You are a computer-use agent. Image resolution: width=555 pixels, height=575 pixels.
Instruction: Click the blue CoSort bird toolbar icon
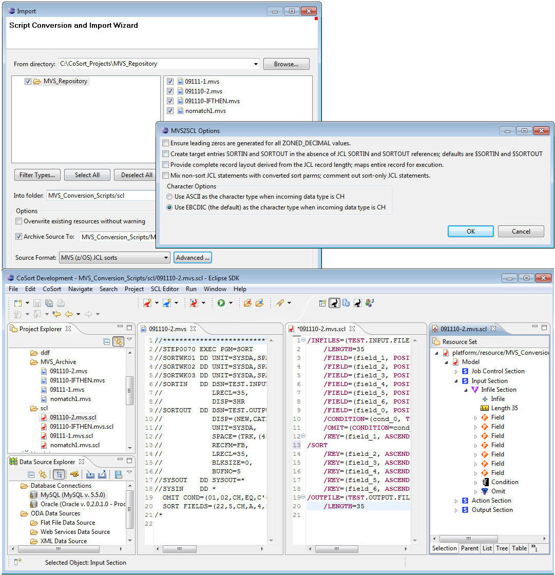(x=167, y=303)
